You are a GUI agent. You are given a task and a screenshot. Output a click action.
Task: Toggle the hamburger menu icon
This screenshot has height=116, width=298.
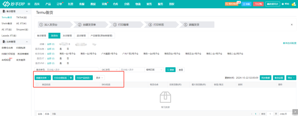pos(29,4)
